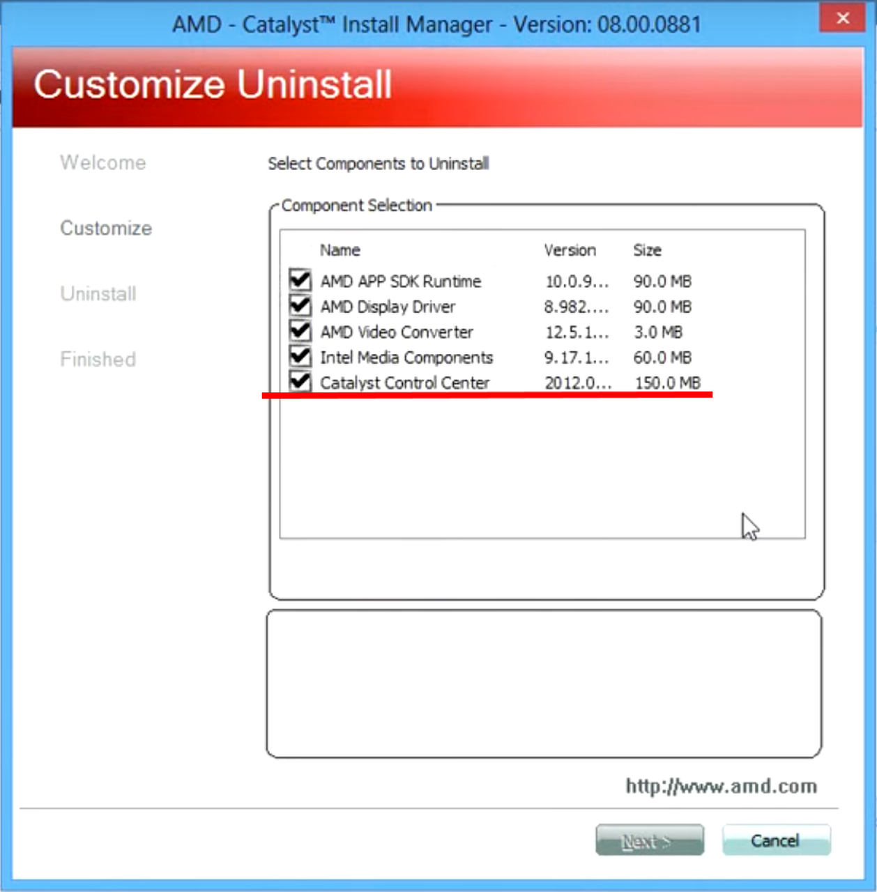Viewport: 877px width, 892px height.
Task: Select the Catalyst Control Center row name
Action: (x=405, y=383)
